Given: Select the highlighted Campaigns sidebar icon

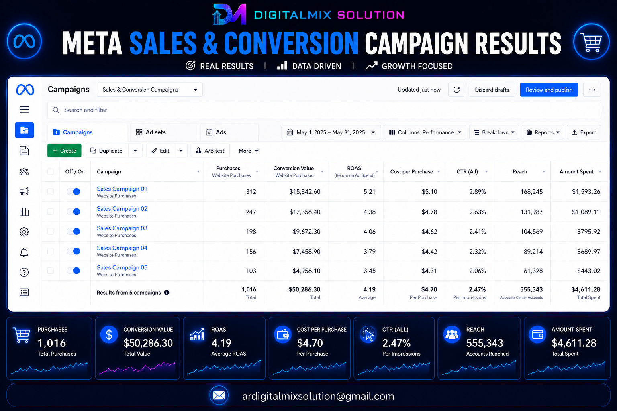Looking at the screenshot, I should tap(25, 130).
